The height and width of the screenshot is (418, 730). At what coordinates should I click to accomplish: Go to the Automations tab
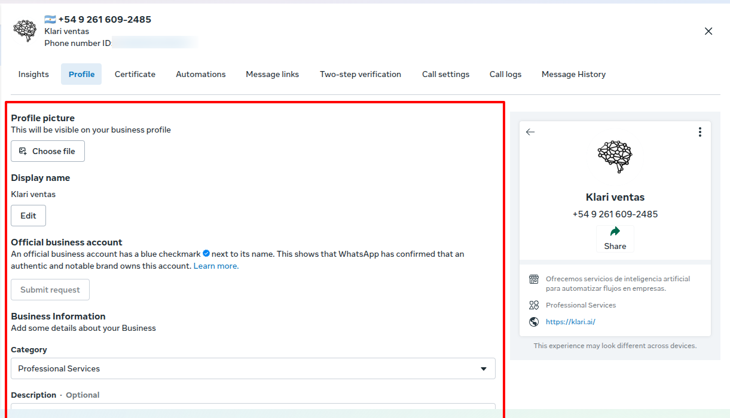[x=201, y=74]
